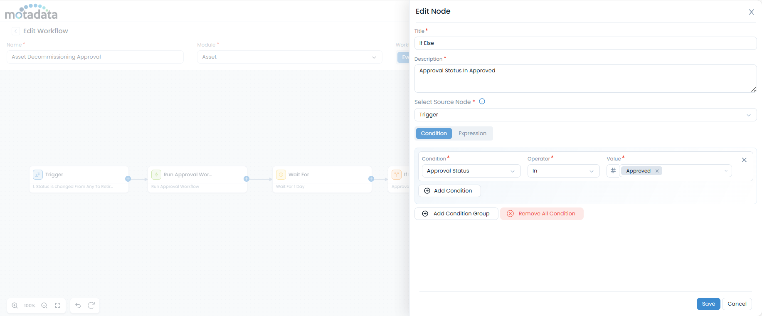Save the node changes
Viewport: 762px width, 316px height.
(x=708, y=304)
